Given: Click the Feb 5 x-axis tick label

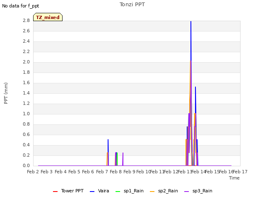Looking at the screenshot, I should [x=74, y=172].
